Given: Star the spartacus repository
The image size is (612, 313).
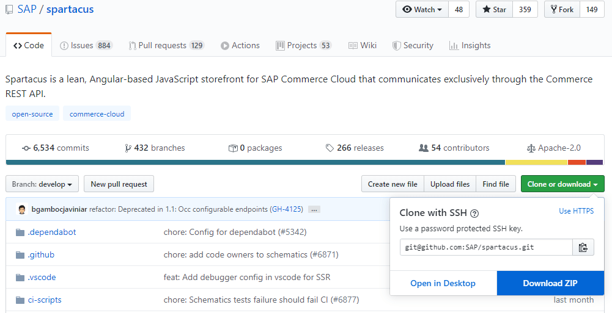Looking at the screenshot, I should pyautogui.click(x=495, y=10).
